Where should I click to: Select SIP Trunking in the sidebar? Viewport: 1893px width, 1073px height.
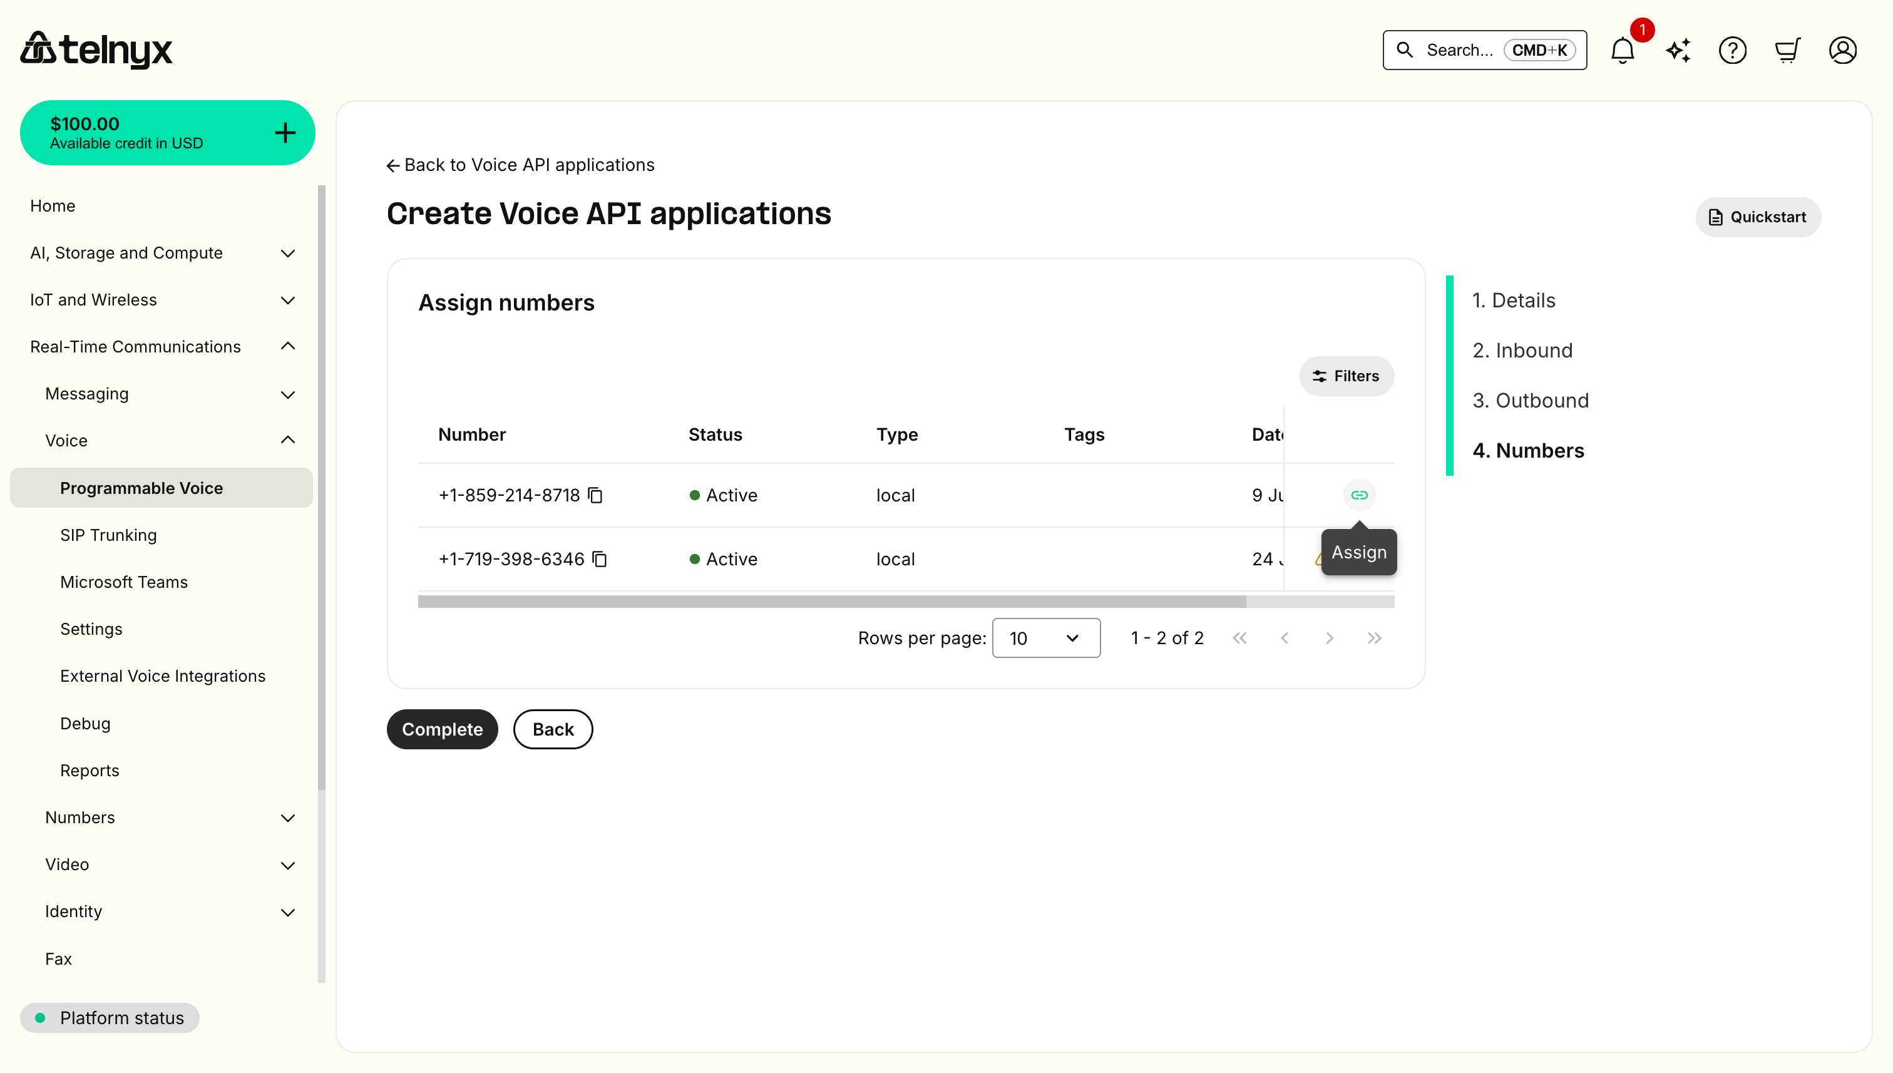point(108,534)
